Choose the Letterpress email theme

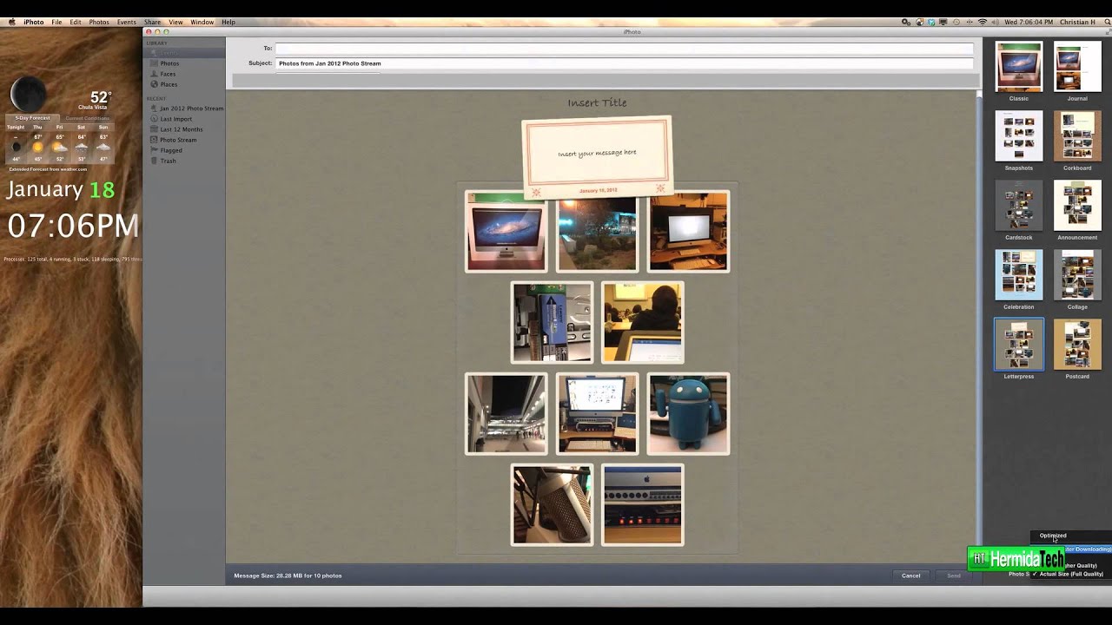click(x=1019, y=345)
